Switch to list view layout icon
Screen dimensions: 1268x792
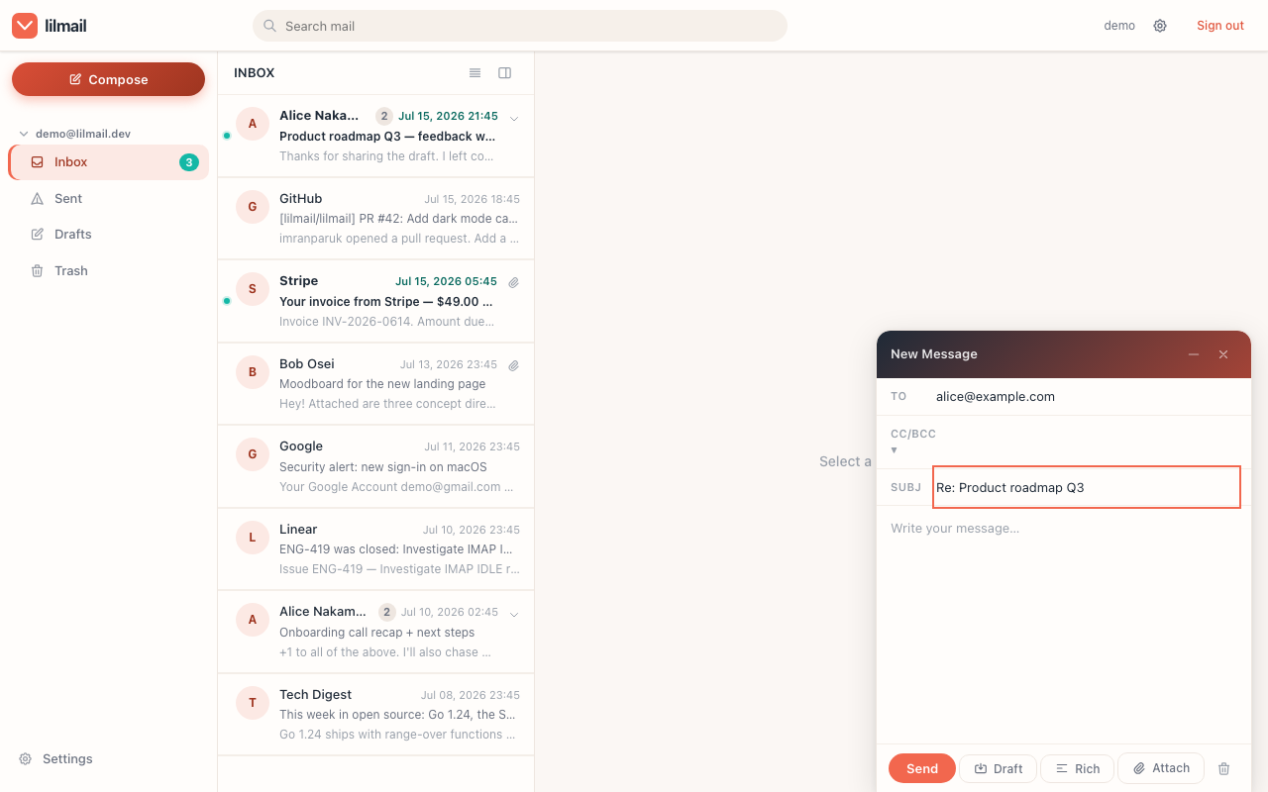coord(475,73)
